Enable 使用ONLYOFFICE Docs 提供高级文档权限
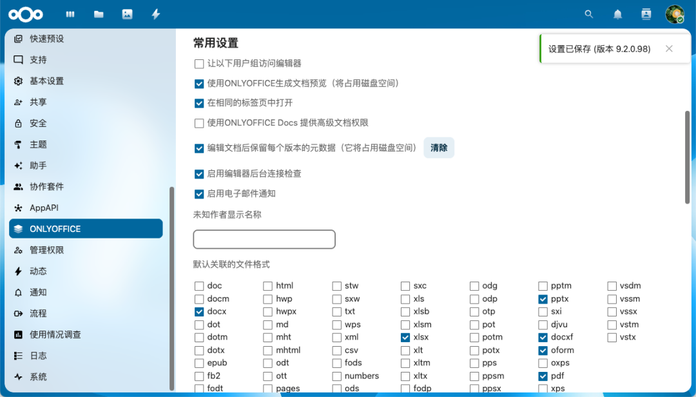 [x=199, y=123]
